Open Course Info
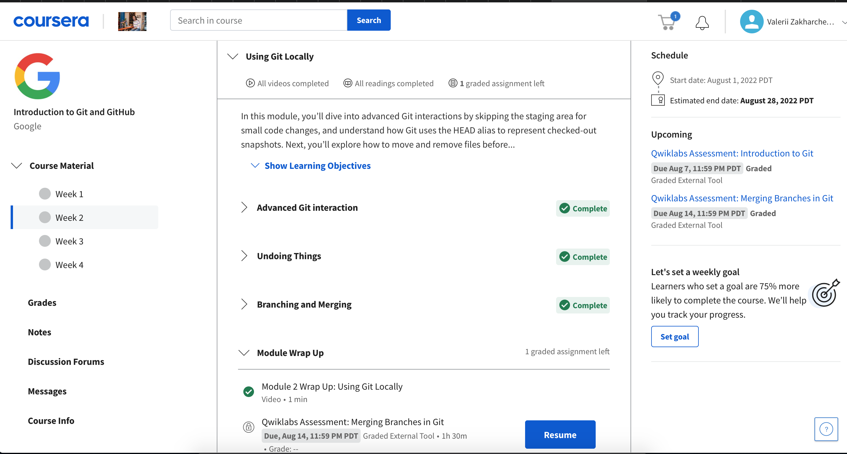The width and height of the screenshot is (847, 454). tap(51, 421)
